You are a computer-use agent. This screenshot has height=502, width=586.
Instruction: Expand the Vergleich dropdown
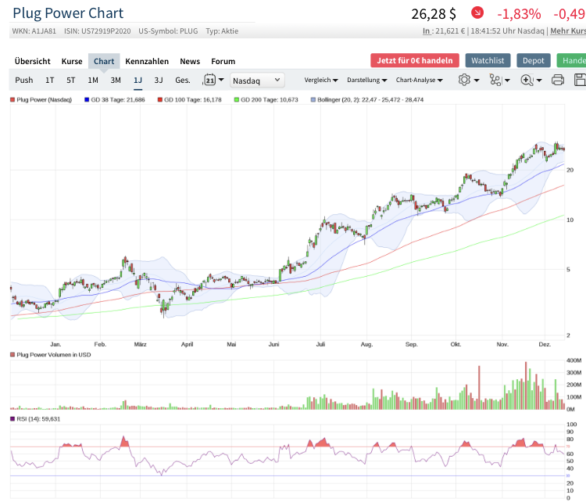pyautogui.click(x=321, y=80)
